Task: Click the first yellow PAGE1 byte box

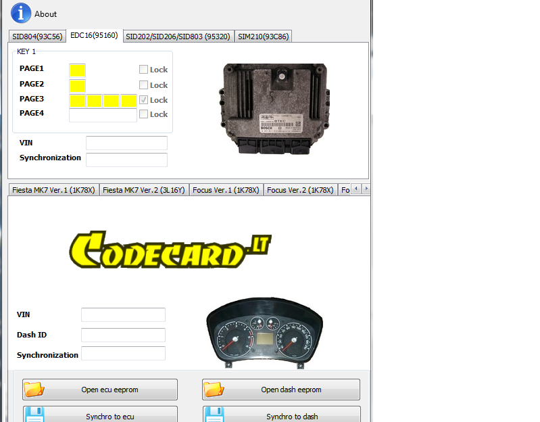Action: tap(77, 70)
